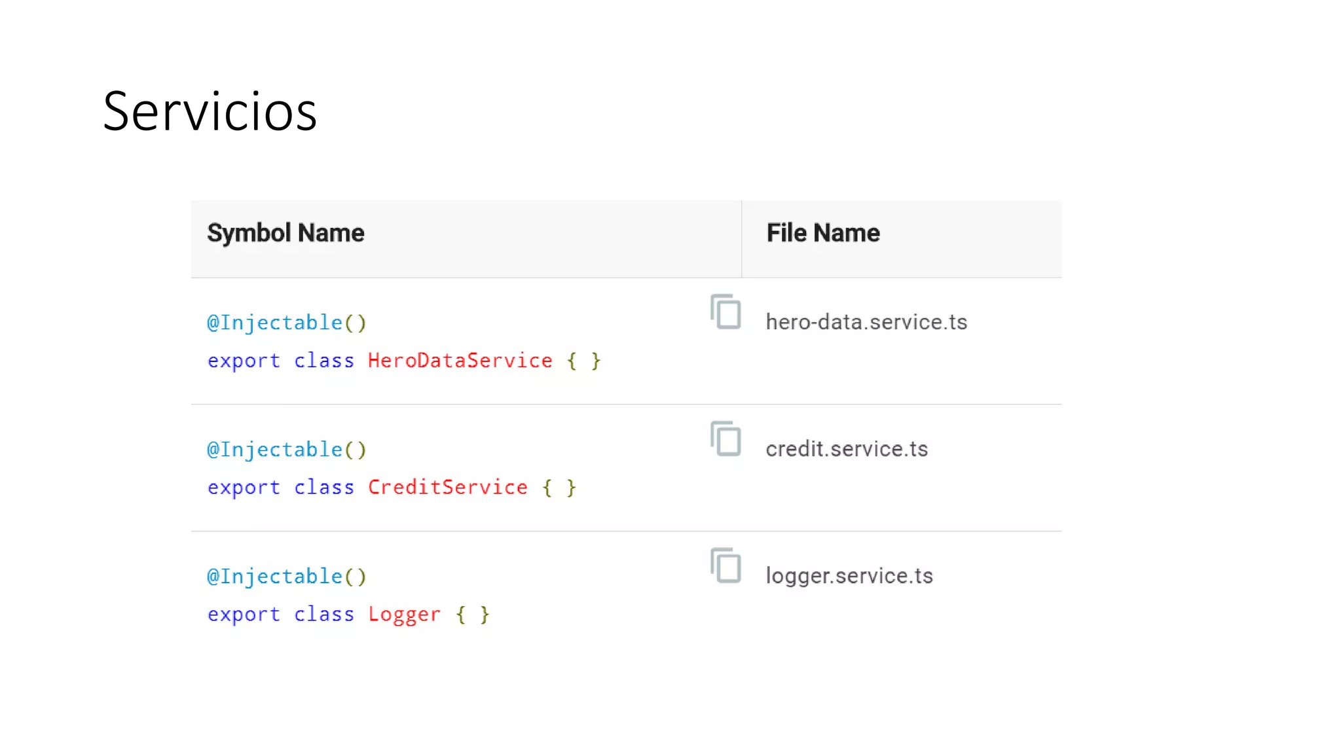Screen dimensions: 1341x754
Task: Click the Symbol Name column header
Action: point(285,233)
